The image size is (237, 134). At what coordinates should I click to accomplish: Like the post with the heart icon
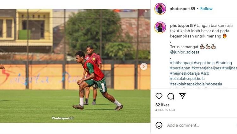[159, 96]
